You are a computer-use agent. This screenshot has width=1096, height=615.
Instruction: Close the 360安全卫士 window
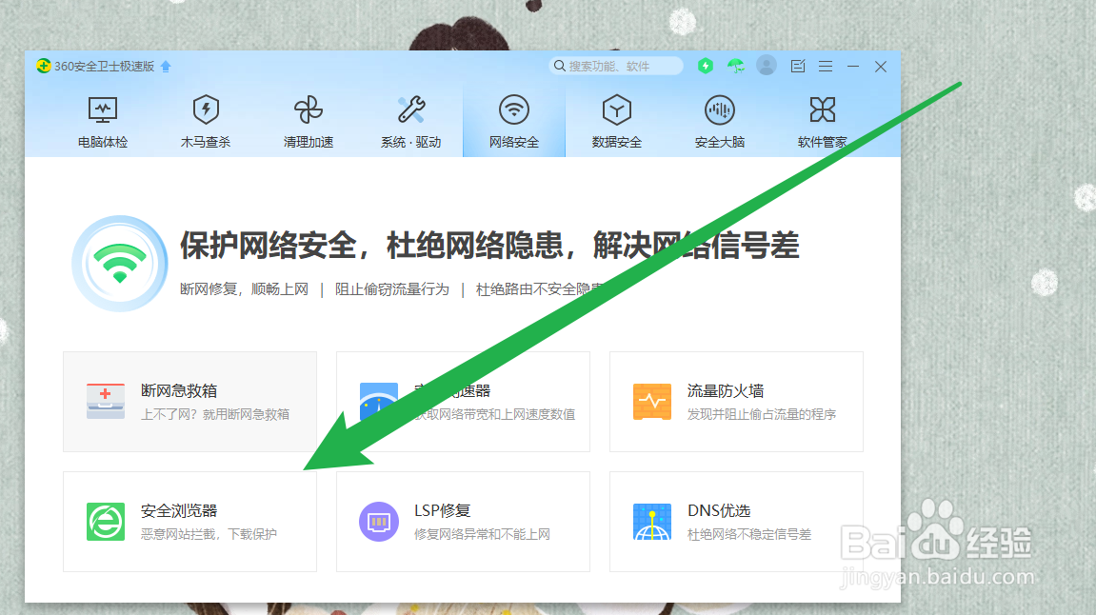click(x=881, y=66)
